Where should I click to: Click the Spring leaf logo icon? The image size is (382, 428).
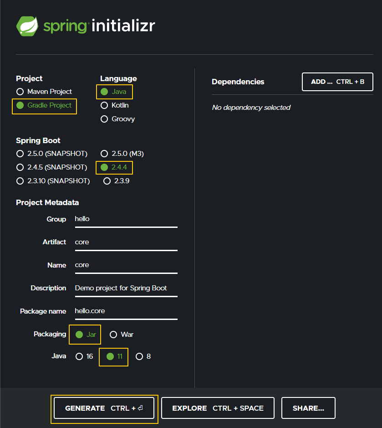click(x=27, y=26)
